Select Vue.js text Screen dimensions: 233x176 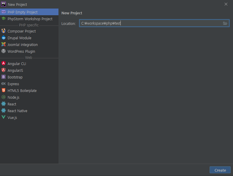[12, 117]
